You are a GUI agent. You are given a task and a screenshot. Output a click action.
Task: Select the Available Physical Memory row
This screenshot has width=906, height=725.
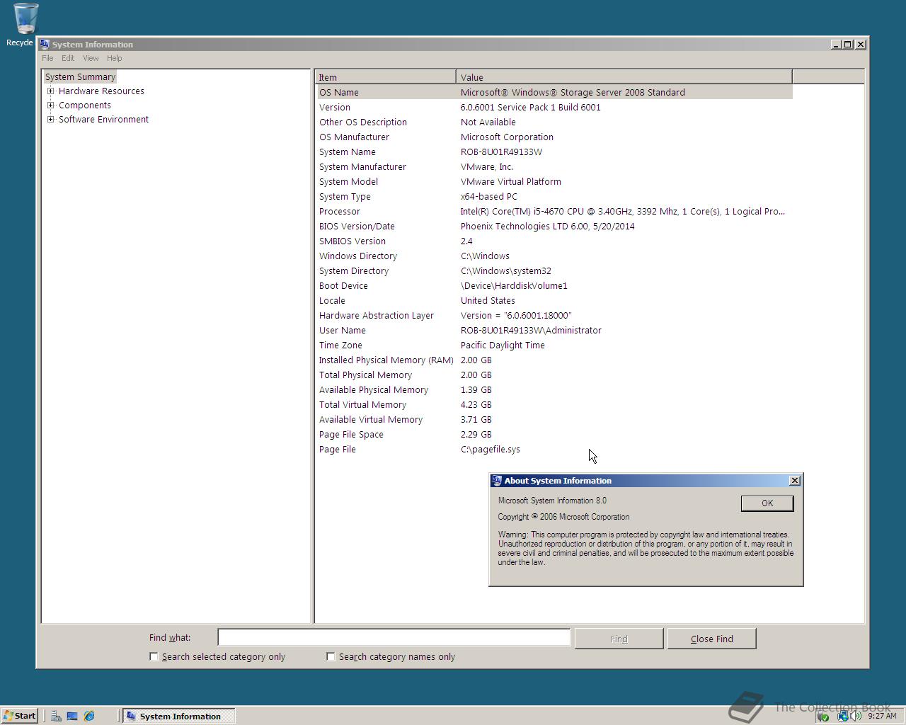point(554,389)
